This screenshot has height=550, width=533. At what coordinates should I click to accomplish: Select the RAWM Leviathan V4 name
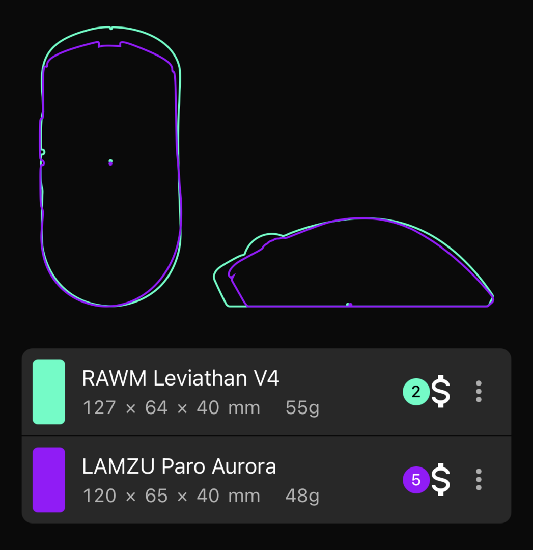click(x=180, y=378)
